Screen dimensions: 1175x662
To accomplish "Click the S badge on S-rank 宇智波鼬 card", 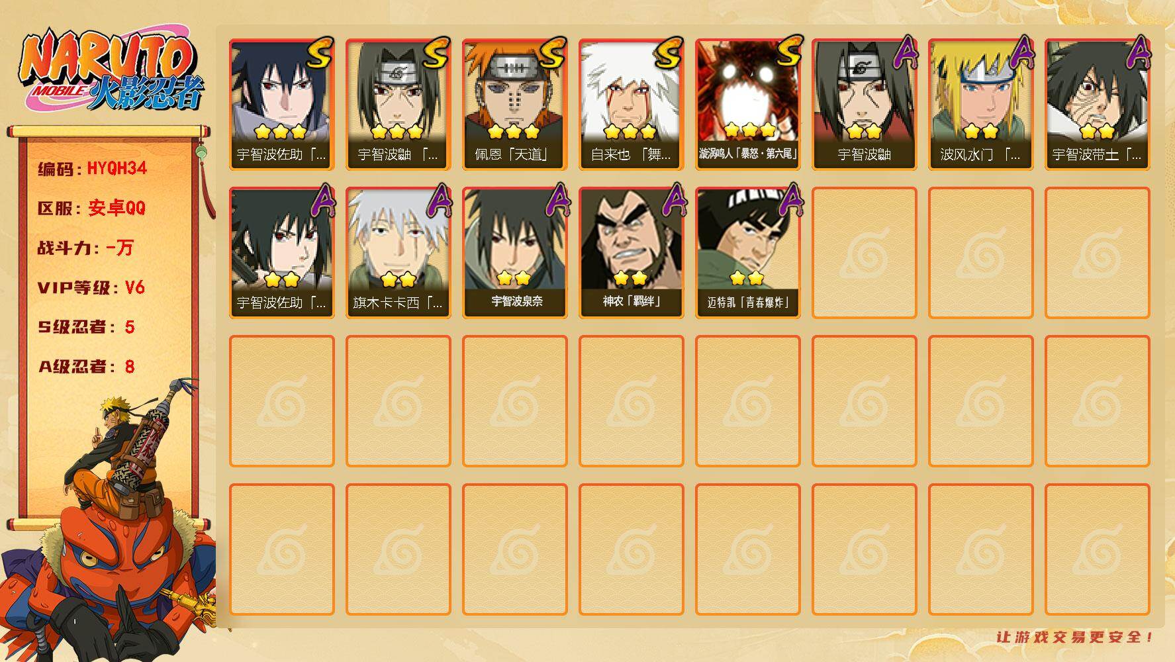I will point(436,53).
